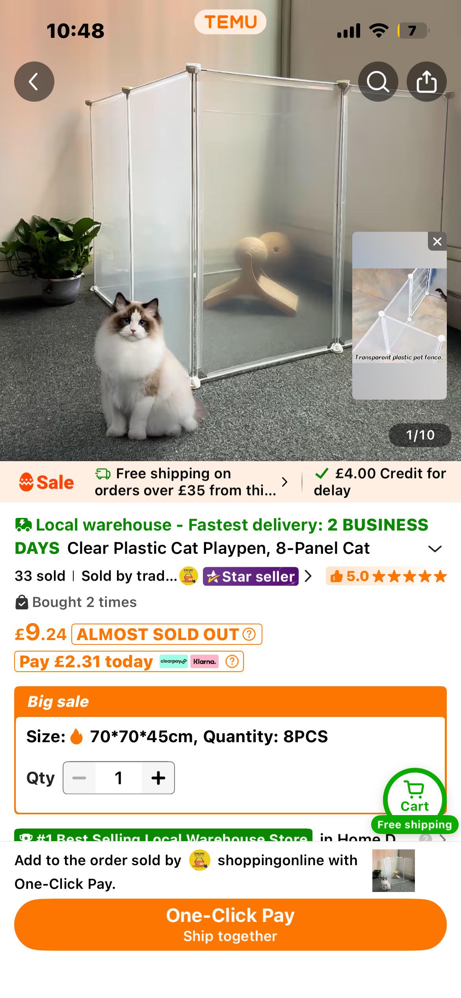Open the free shipping details arrow
The height and width of the screenshot is (998, 461).
coord(284,482)
